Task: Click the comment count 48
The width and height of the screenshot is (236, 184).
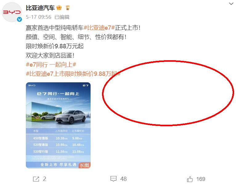Action: (124, 179)
